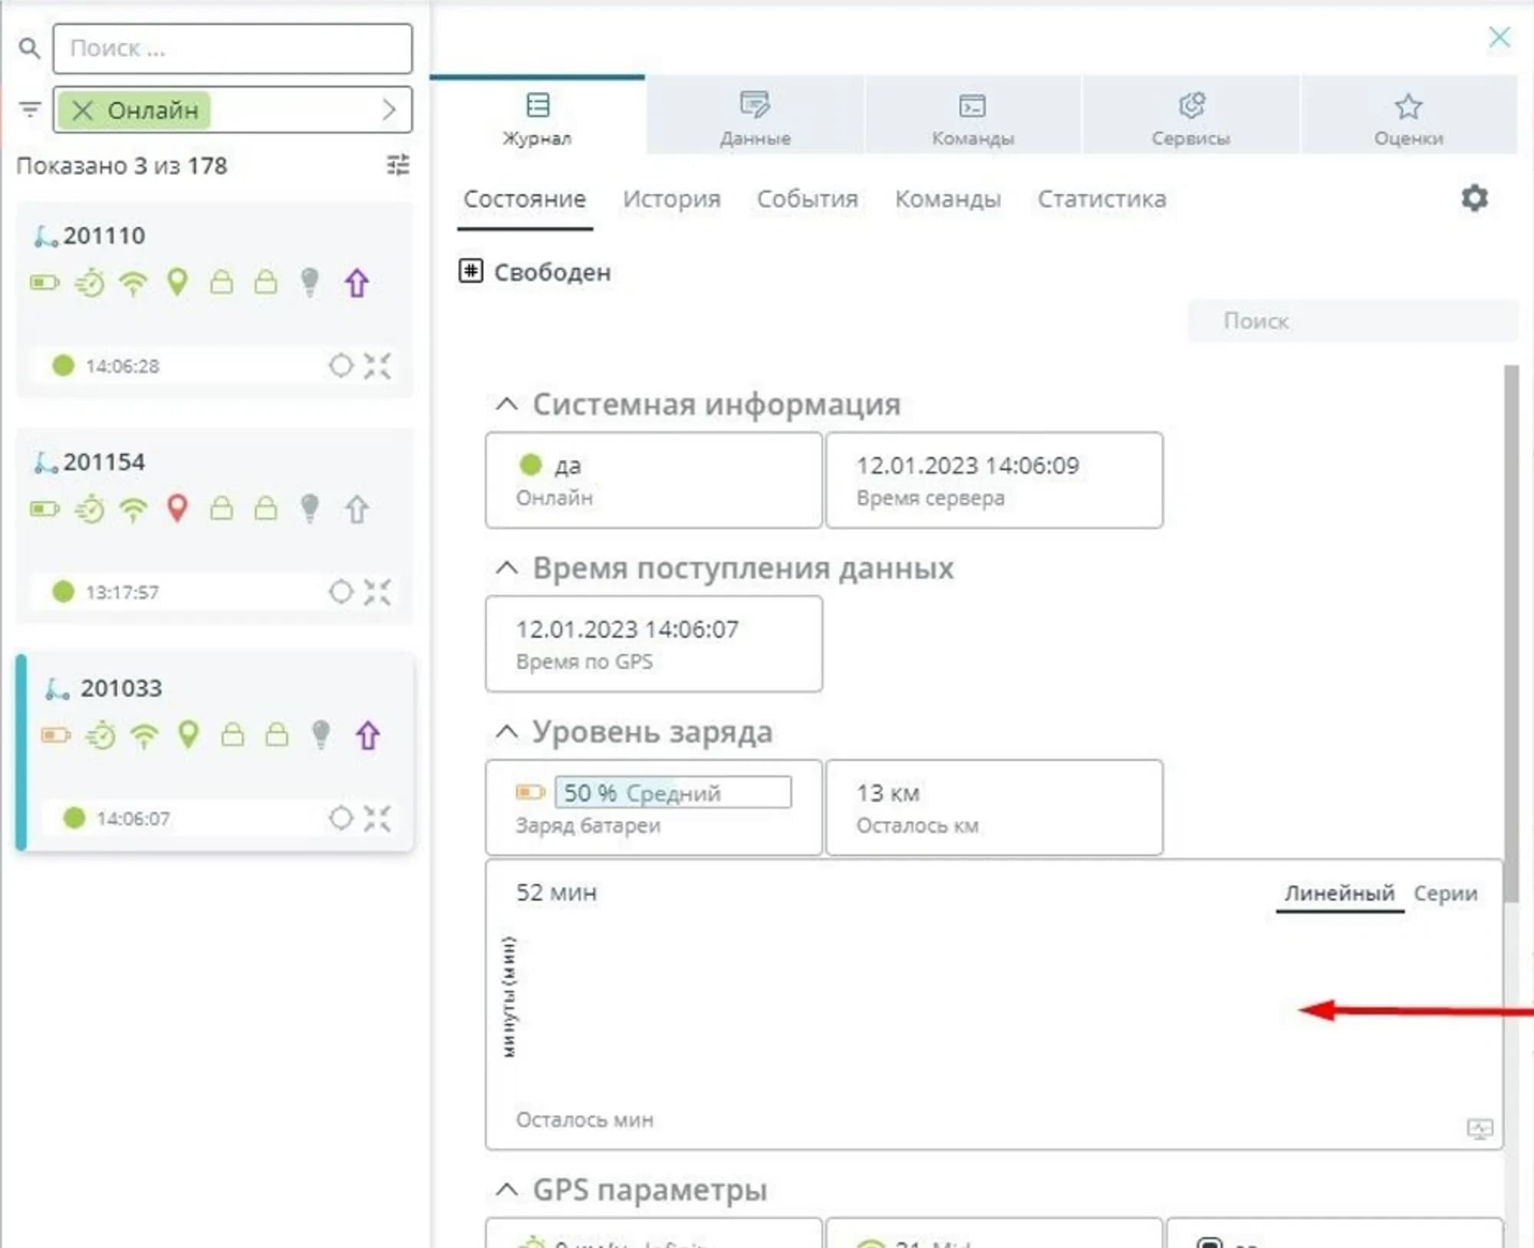
Task: Select scooter 201110 in the list
Action: pos(104,235)
